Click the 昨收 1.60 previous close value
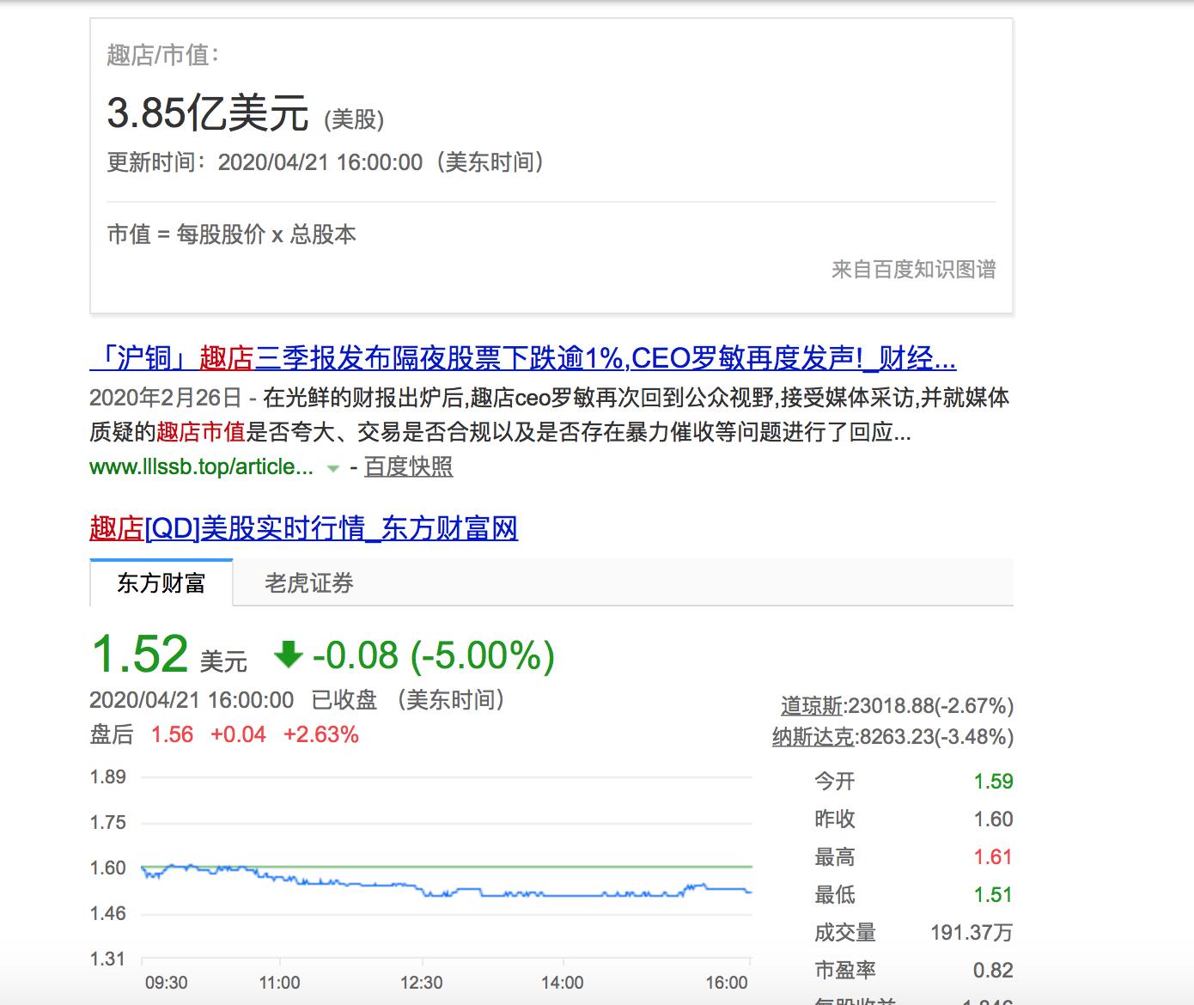1194x1005 pixels. coord(993,819)
